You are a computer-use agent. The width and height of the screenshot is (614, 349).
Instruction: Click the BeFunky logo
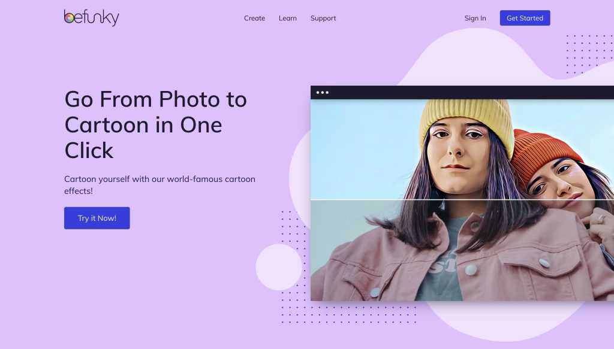[91, 17]
